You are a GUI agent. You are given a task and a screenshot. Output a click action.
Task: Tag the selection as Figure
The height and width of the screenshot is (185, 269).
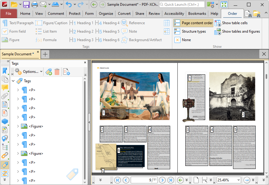point(11,40)
